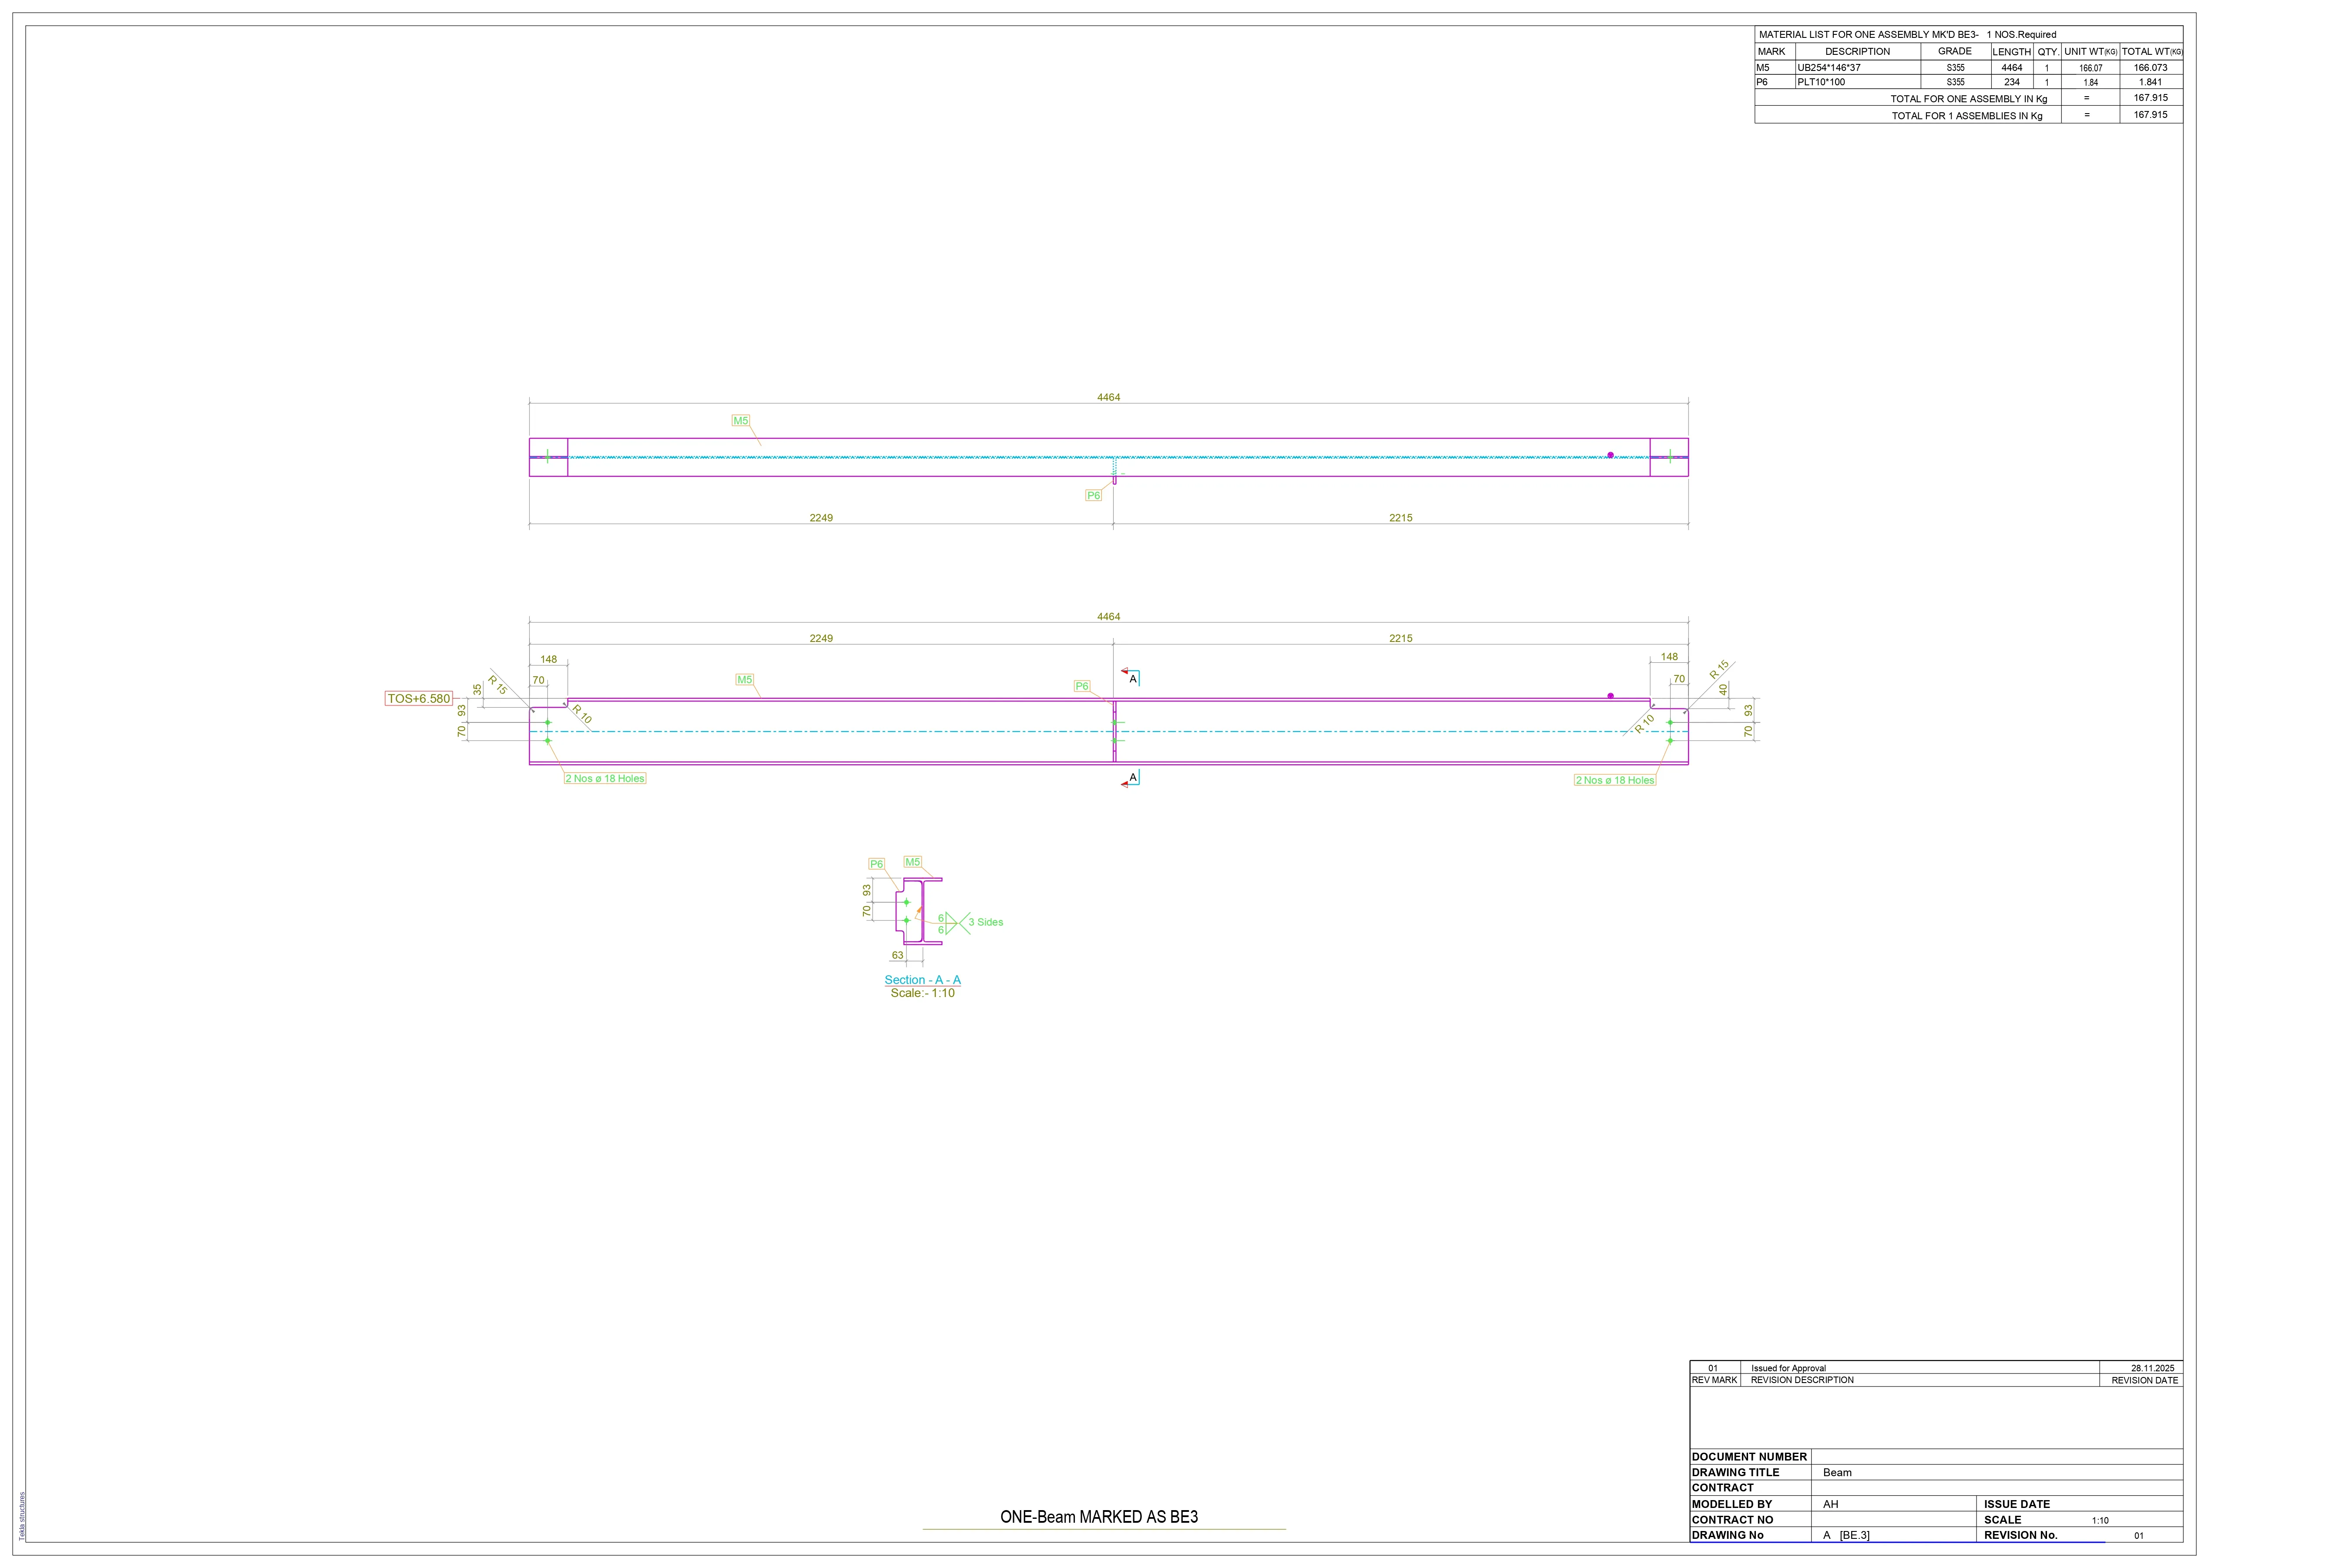The image size is (2349, 1568).
Task: Select the lower section marker A on the elevation
Action: 1132,777
